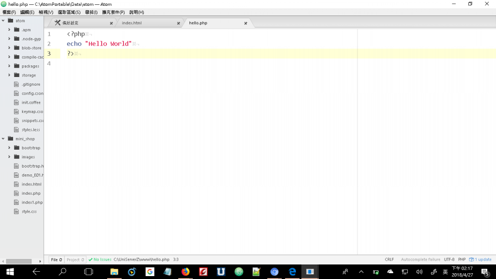Open styles.less file
This screenshot has height=279, width=496.
pyautogui.click(x=31, y=130)
